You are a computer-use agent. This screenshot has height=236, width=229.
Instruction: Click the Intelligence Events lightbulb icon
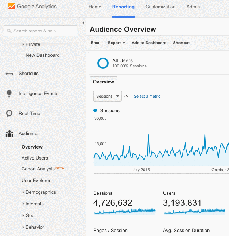coord(9,94)
